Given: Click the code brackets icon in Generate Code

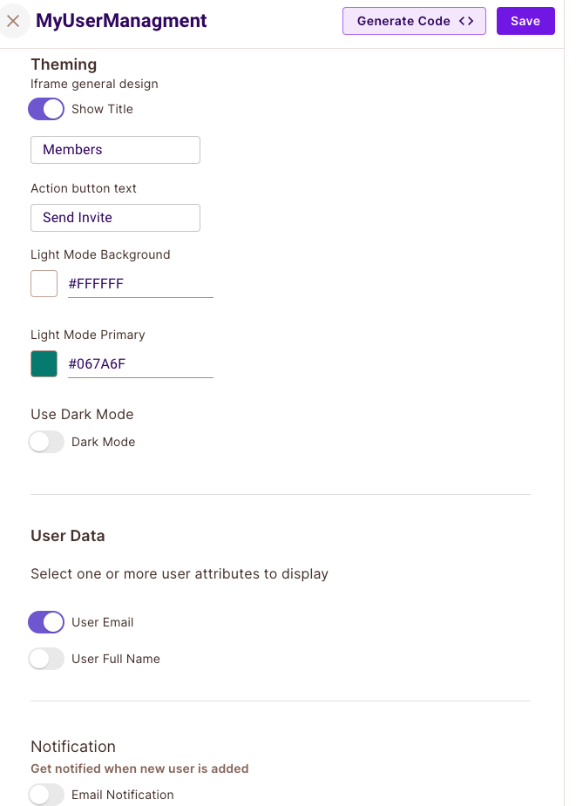Looking at the screenshot, I should [x=466, y=21].
